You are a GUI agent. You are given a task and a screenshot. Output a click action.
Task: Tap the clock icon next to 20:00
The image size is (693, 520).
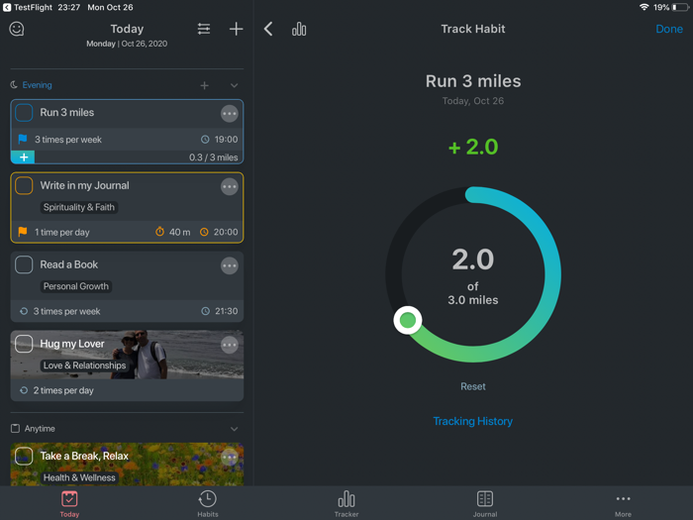[204, 232]
